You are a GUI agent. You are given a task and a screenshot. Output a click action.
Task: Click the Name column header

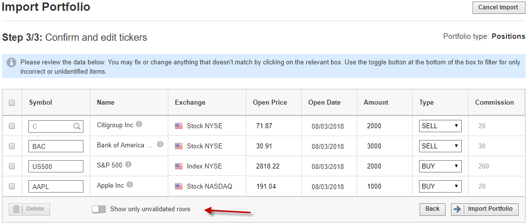106,102
